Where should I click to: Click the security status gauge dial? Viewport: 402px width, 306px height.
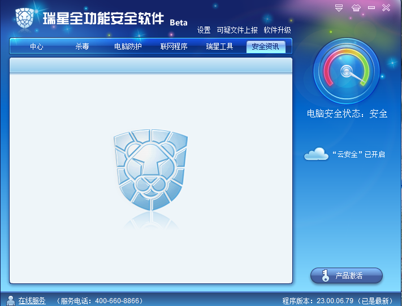pyautogui.click(x=347, y=71)
